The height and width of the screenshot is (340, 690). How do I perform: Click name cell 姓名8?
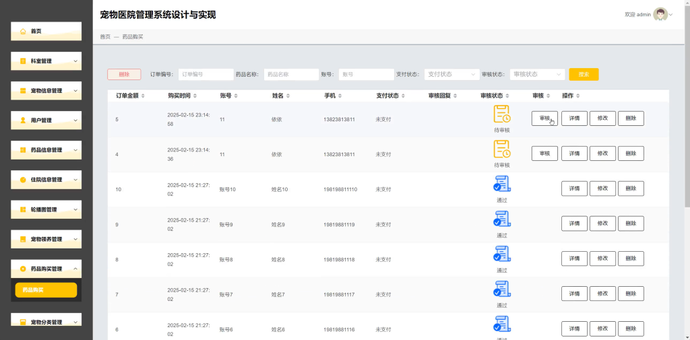[278, 259]
